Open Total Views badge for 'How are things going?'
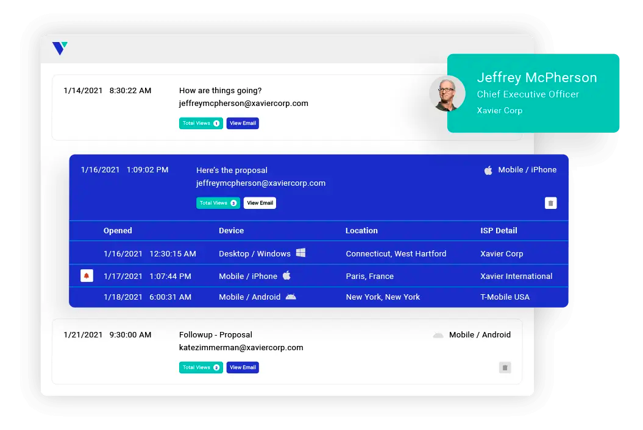Image resolution: width=643 pixels, height=430 pixels. click(201, 123)
